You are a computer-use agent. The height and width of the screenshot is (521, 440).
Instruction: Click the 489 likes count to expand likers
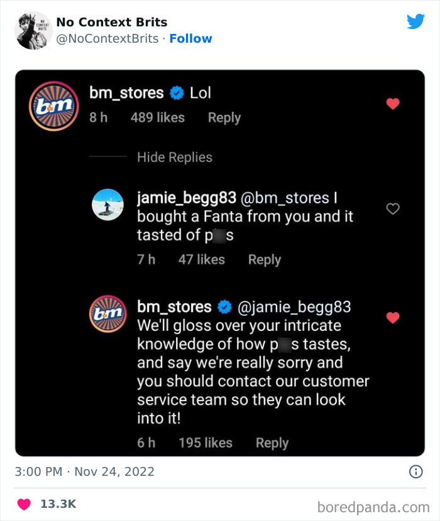click(158, 118)
